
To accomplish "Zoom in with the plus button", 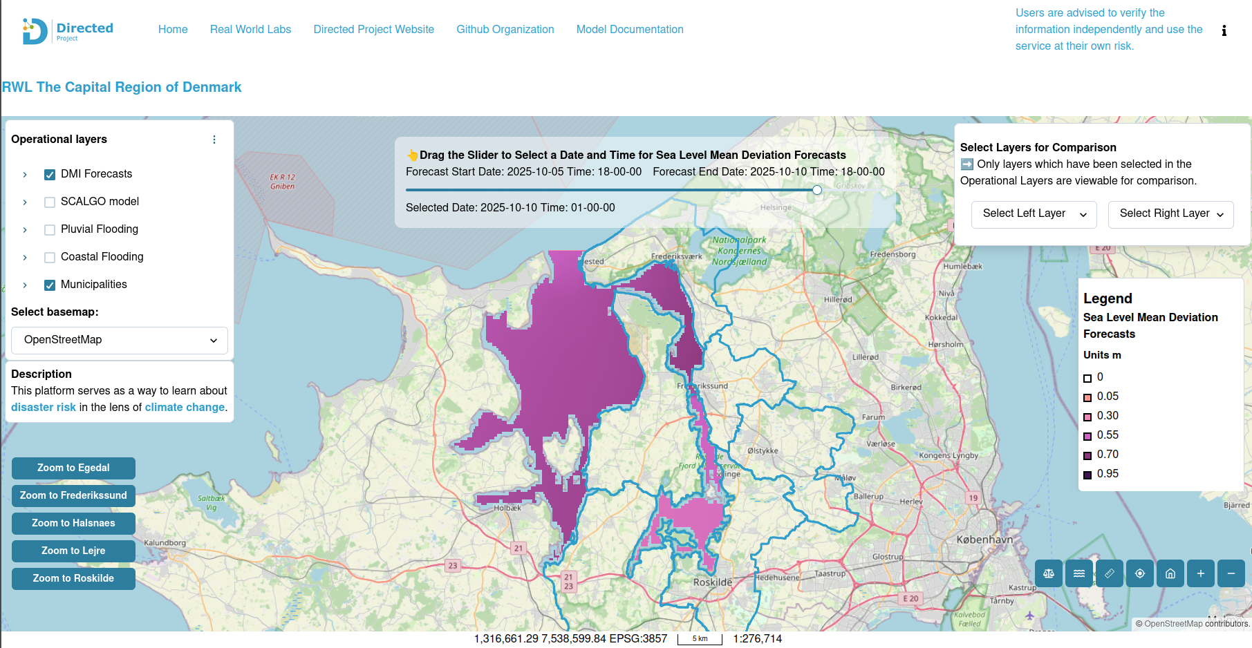I will [x=1201, y=573].
